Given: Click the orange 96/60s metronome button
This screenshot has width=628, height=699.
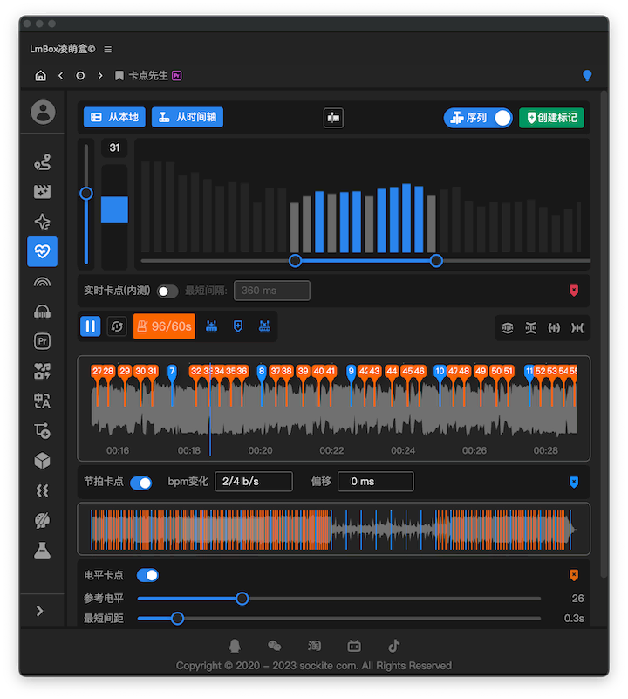Looking at the screenshot, I should (x=164, y=326).
